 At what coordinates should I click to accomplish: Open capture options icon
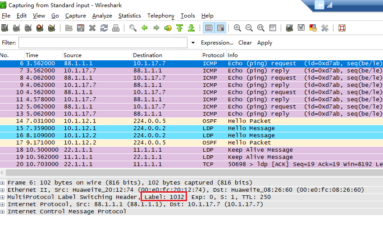pos(16,28)
